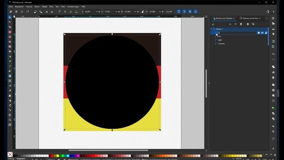Screen dimensions: 284x160
Task: Click the Copy icon in command bar
Action: pos(273,67)
